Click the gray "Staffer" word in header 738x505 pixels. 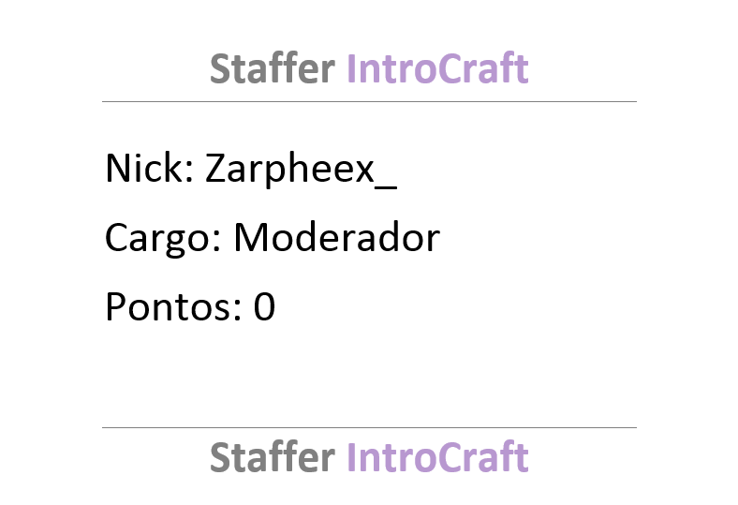click(x=272, y=68)
